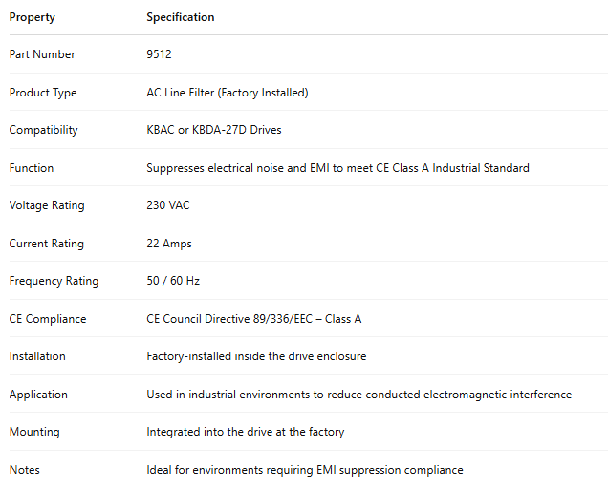Screen dimensions: 608x491
Task: Click AC Line Filter (Factory Installed) text
Action: click(x=227, y=93)
